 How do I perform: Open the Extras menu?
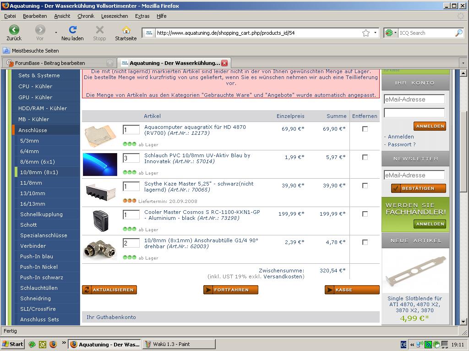(x=142, y=16)
